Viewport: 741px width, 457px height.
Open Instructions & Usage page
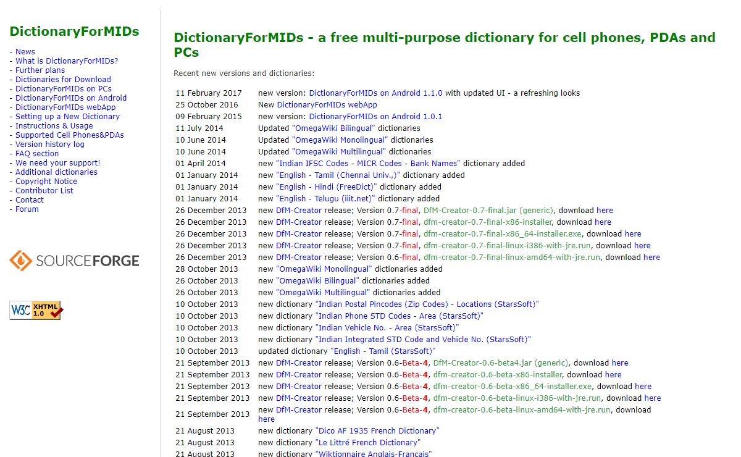pyautogui.click(x=54, y=126)
